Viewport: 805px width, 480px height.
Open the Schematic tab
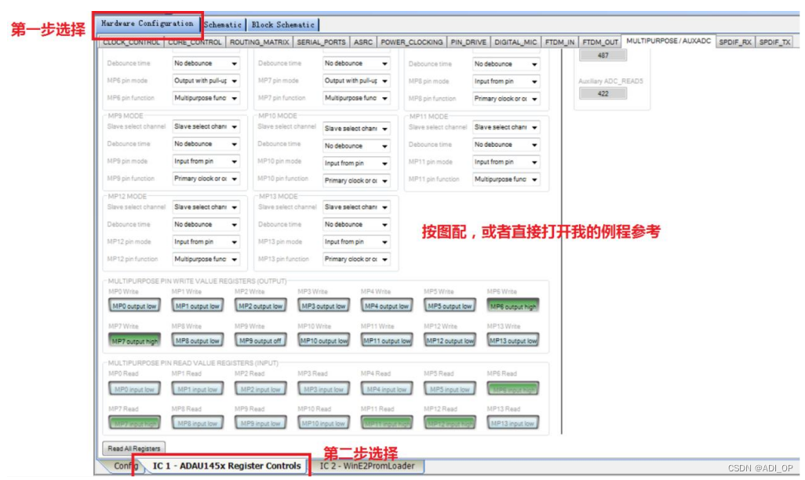223,24
